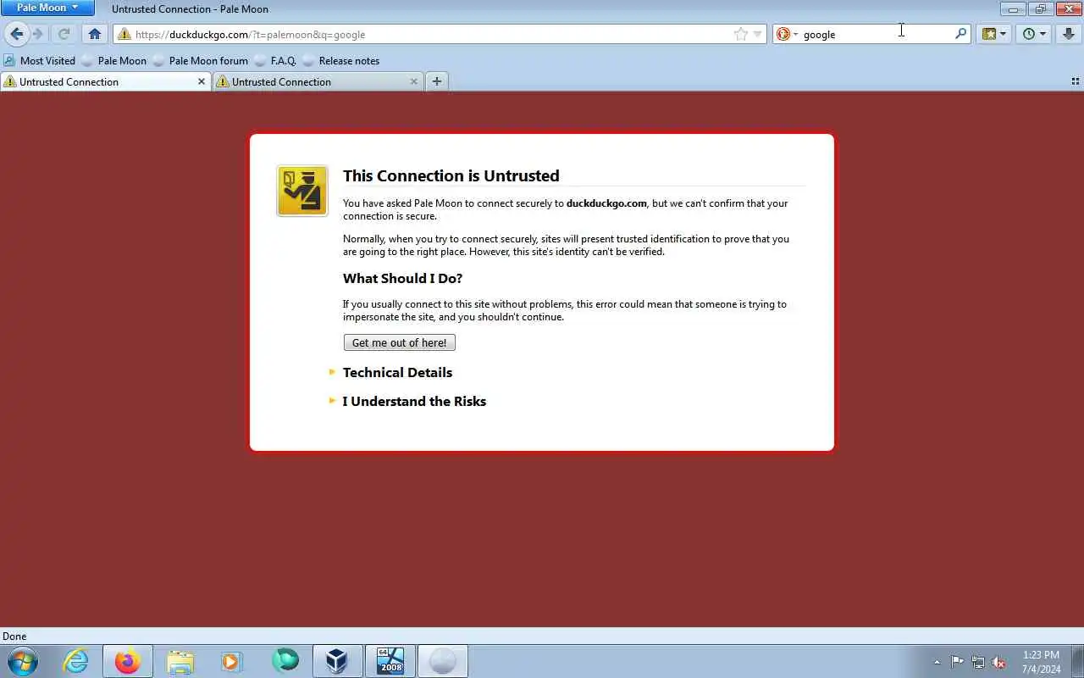Open the address bar history dropdown
The height and width of the screenshot is (678, 1084).
tap(758, 35)
